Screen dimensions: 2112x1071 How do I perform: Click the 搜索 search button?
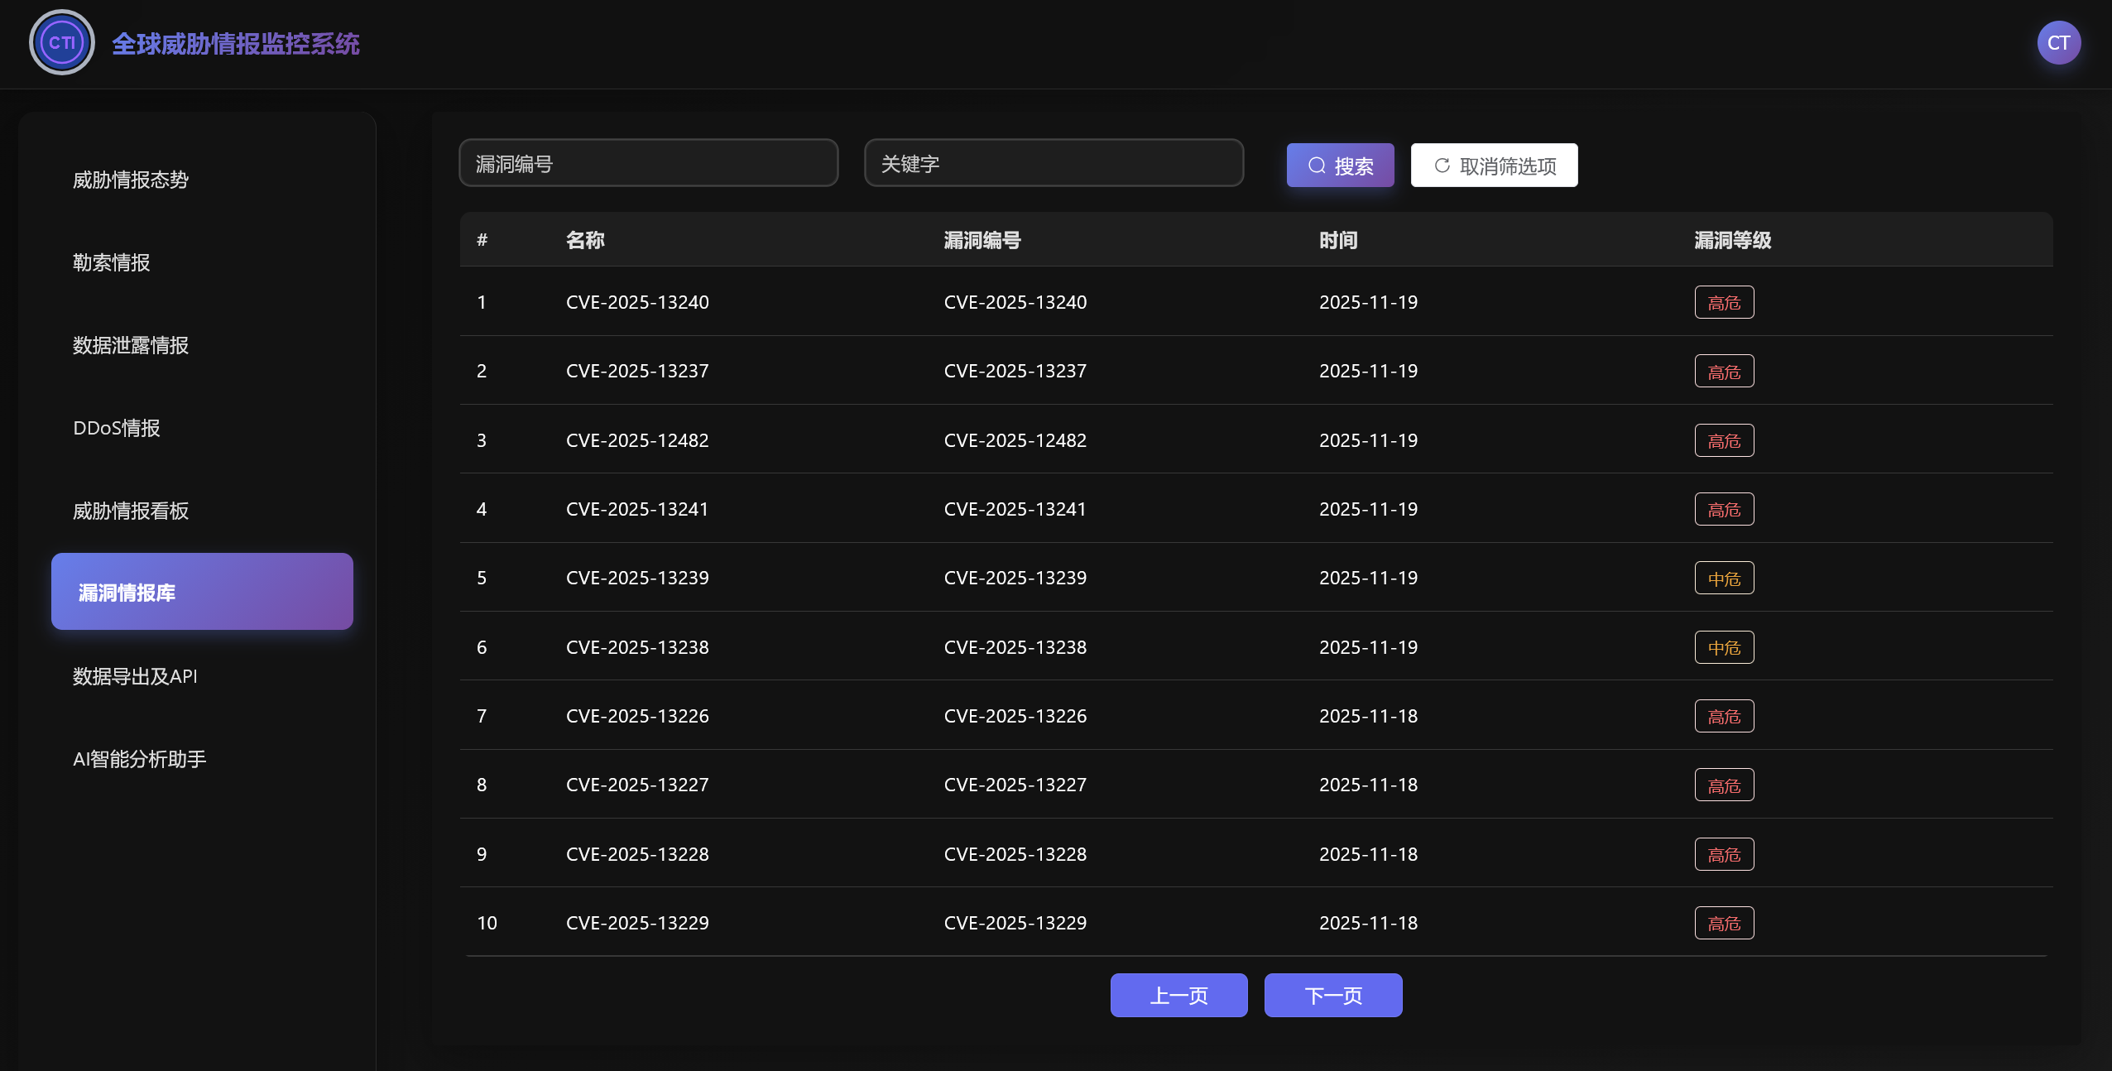click(x=1339, y=165)
